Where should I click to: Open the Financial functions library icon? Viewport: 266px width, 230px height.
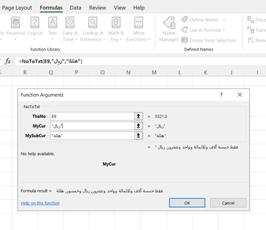click(15, 23)
